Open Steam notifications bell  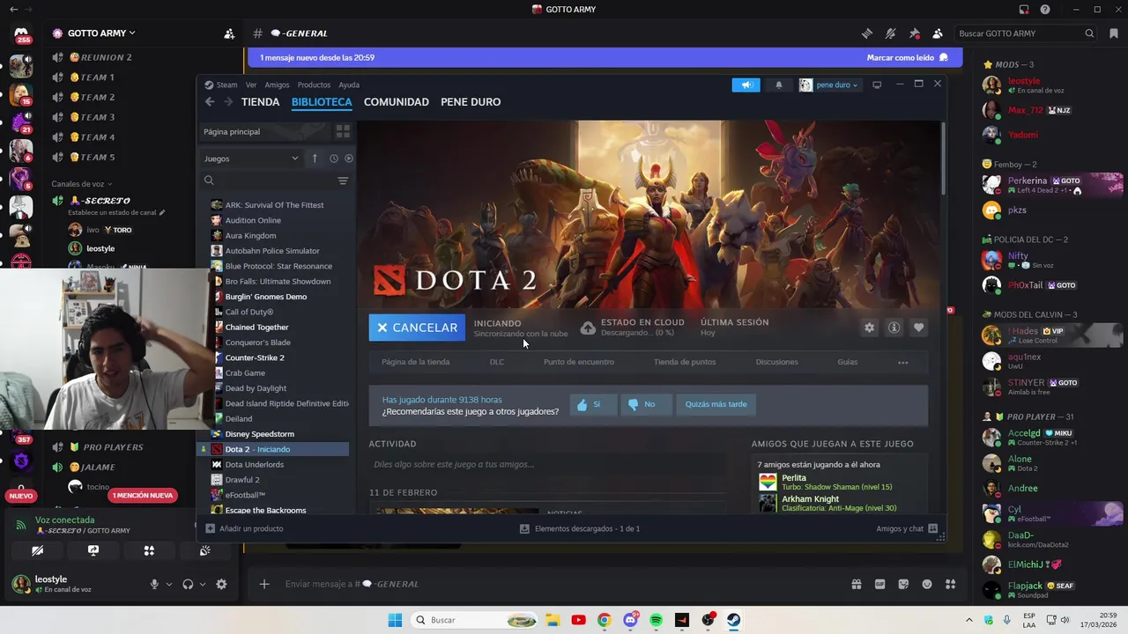[x=778, y=85]
